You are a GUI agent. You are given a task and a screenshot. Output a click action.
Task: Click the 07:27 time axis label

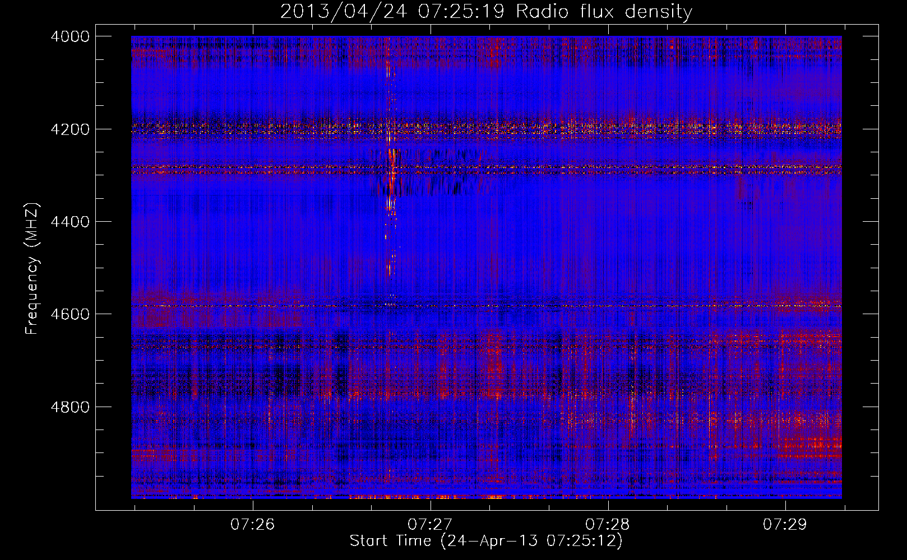point(430,525)
